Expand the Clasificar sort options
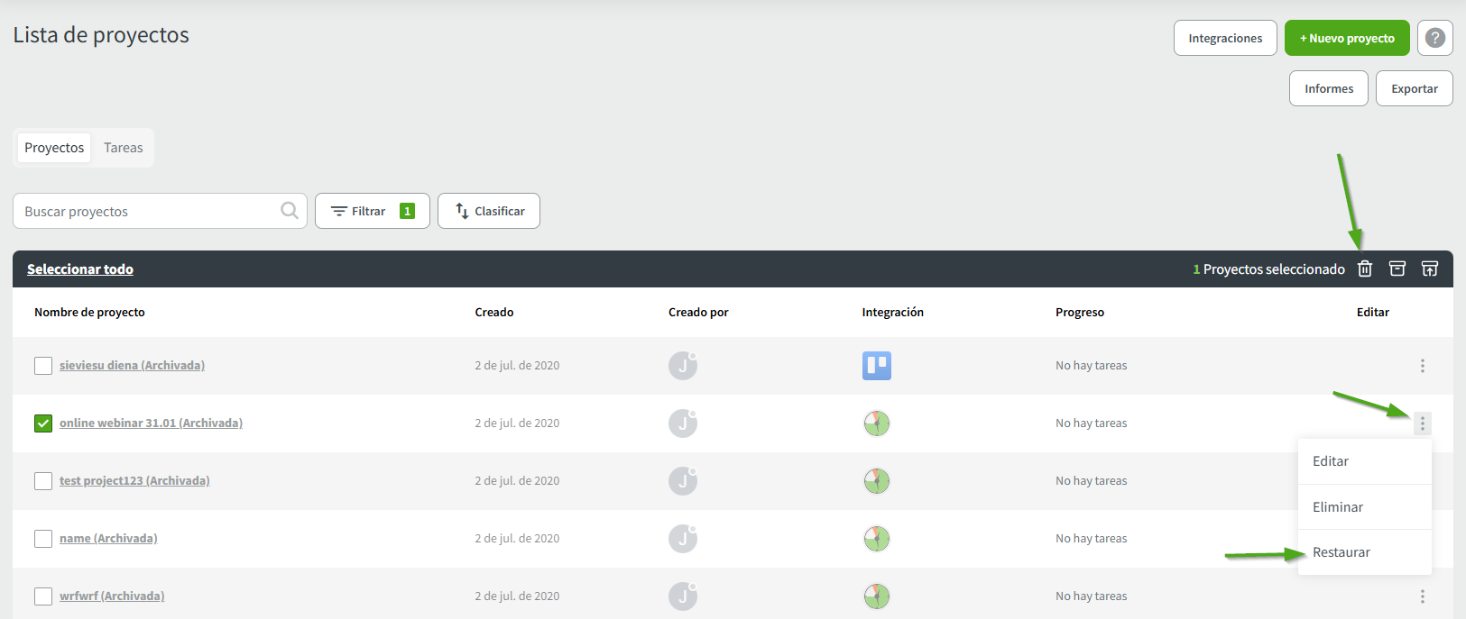The width and height of the screenshot is (1466, 619). coord(489,211)
